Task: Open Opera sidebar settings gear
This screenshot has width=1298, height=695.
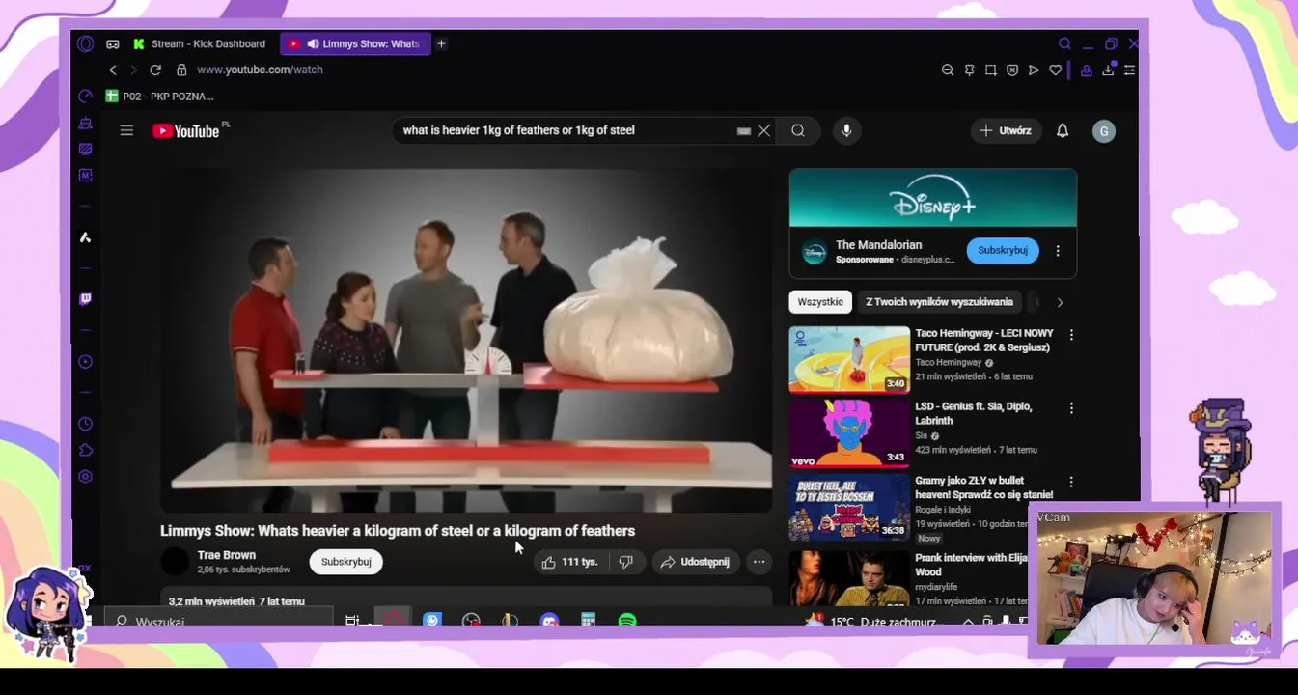Action: [86, 477]
